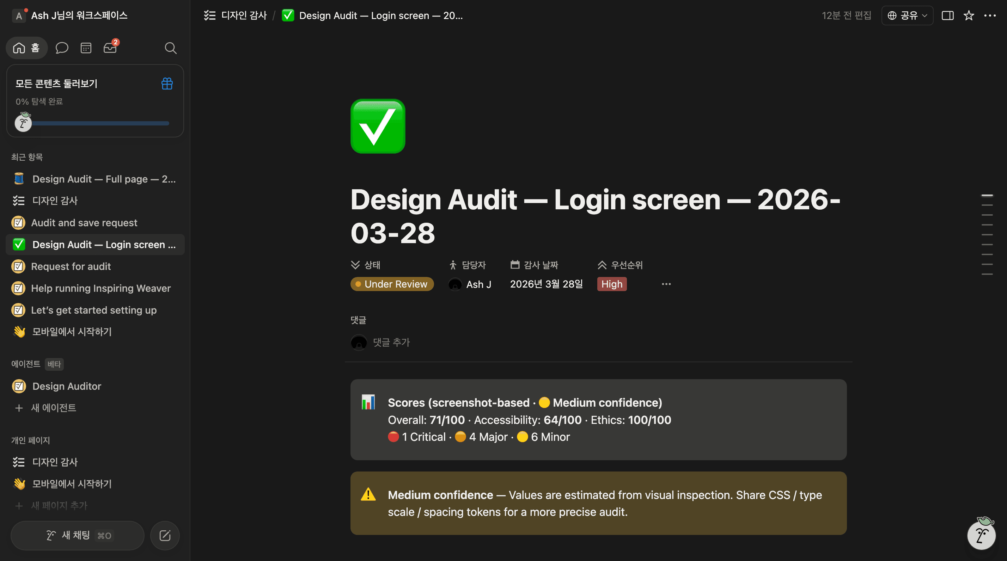Screen dimensions: 1007x561
Task: Select the Home icon in the sidebar
Action: tap(18, 48)
